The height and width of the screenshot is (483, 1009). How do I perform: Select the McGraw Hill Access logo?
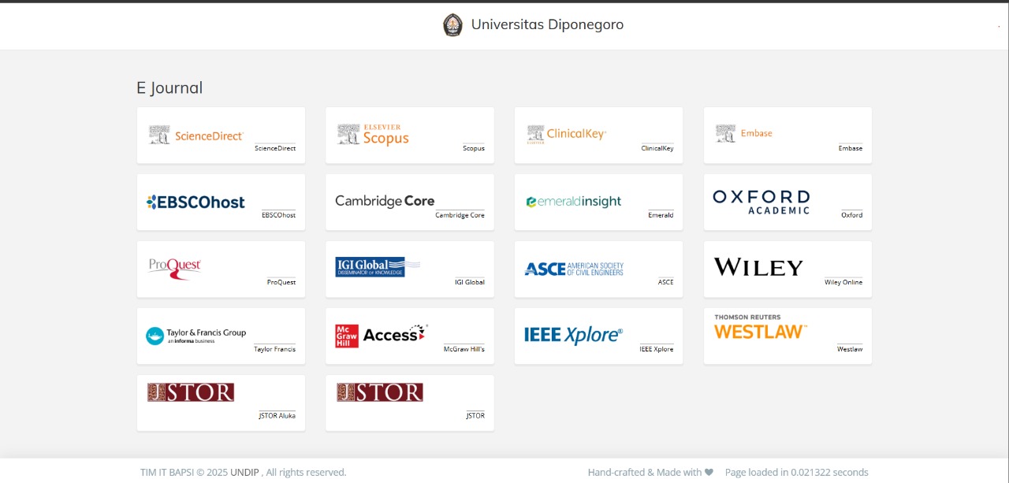(x=382, y=336)
